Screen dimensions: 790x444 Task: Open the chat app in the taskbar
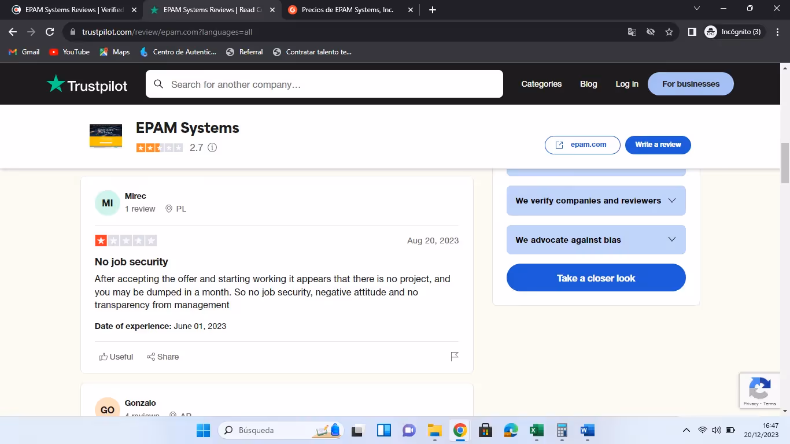coord(409,430)
